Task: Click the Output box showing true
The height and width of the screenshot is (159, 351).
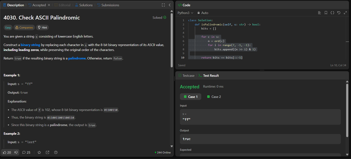Action: coord(260,139)
